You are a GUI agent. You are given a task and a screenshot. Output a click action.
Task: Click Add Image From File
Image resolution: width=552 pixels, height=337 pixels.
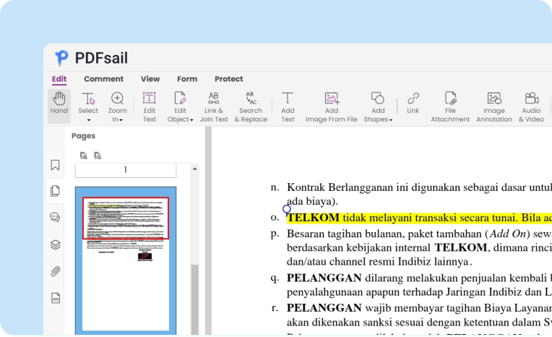coord(331,107)
